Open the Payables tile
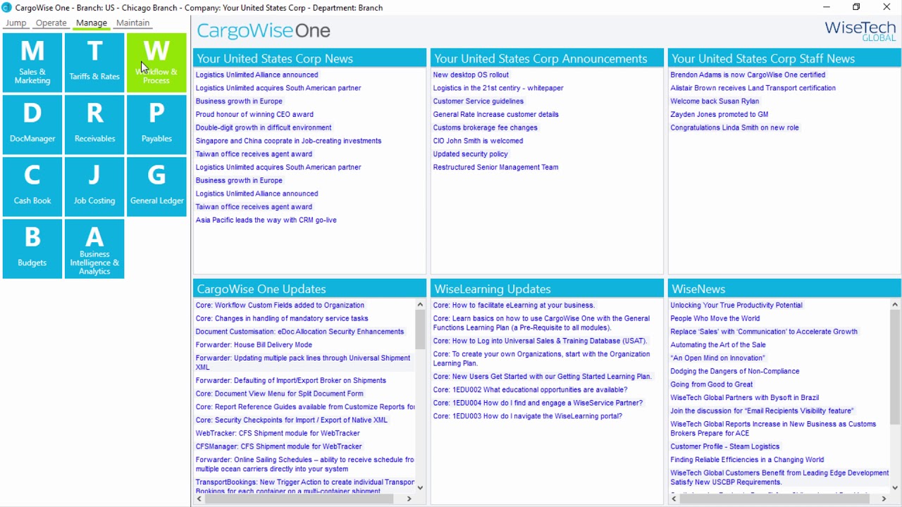Viewport: 902px width, 507px height. point(156,124)
